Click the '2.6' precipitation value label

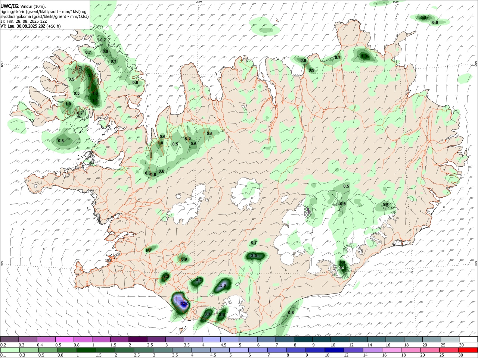click(x=222, y=315)
